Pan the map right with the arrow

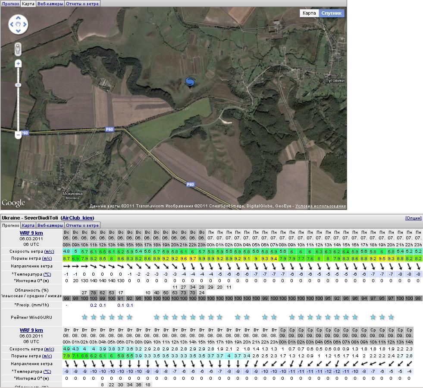pyautogui.click(x=24, y=25)
